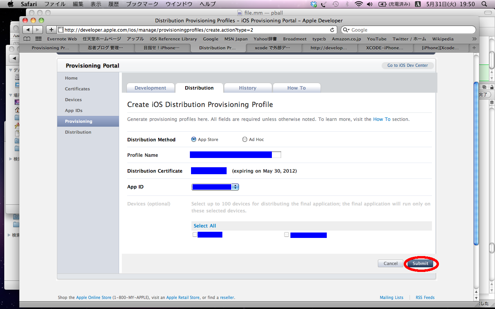This screenshot has height=309, width=495.
Task: Go forward using Safari's forward arrow
Action: [x=38, y=30]
